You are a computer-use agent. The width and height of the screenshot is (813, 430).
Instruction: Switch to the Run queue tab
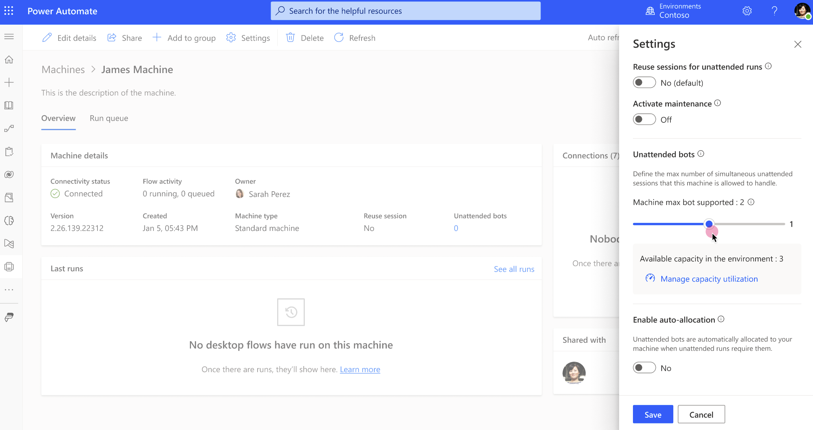click(109, 118)
